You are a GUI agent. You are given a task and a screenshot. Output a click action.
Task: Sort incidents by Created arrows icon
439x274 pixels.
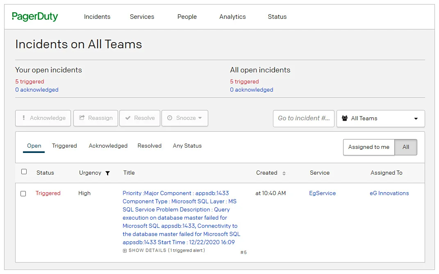[284, 173]
